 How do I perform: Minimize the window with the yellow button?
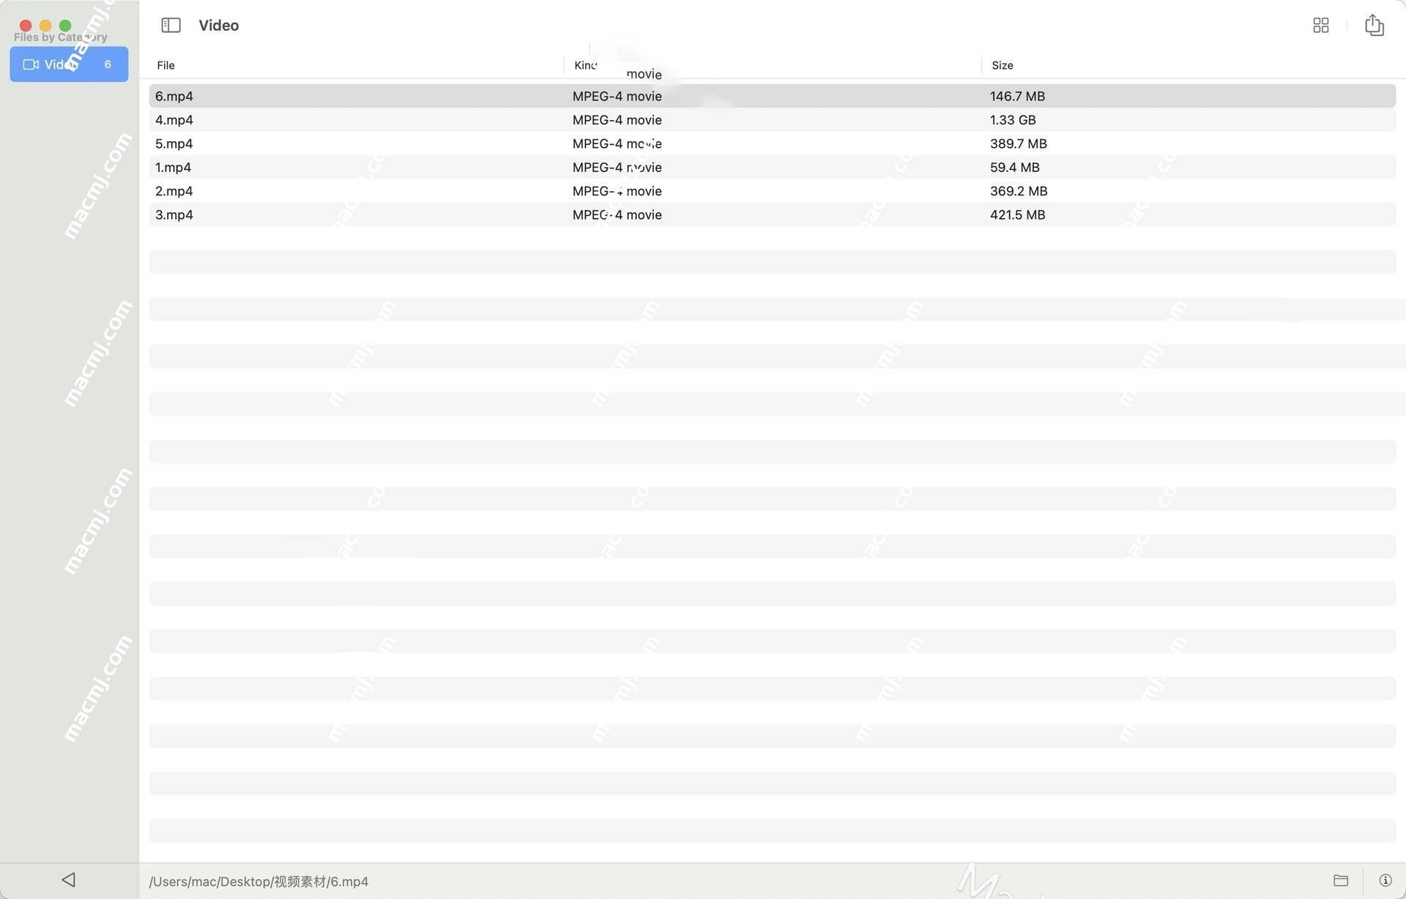[x=45, y=26]
